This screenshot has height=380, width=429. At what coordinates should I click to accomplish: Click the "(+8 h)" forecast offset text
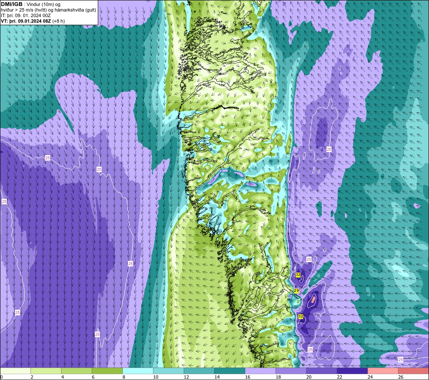tap(58, 21)
